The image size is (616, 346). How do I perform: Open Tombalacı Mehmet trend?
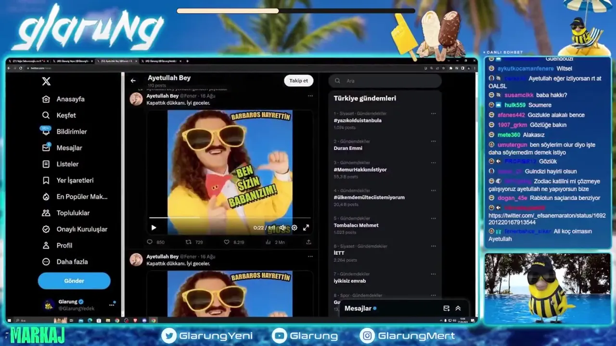tap(356, 225)
